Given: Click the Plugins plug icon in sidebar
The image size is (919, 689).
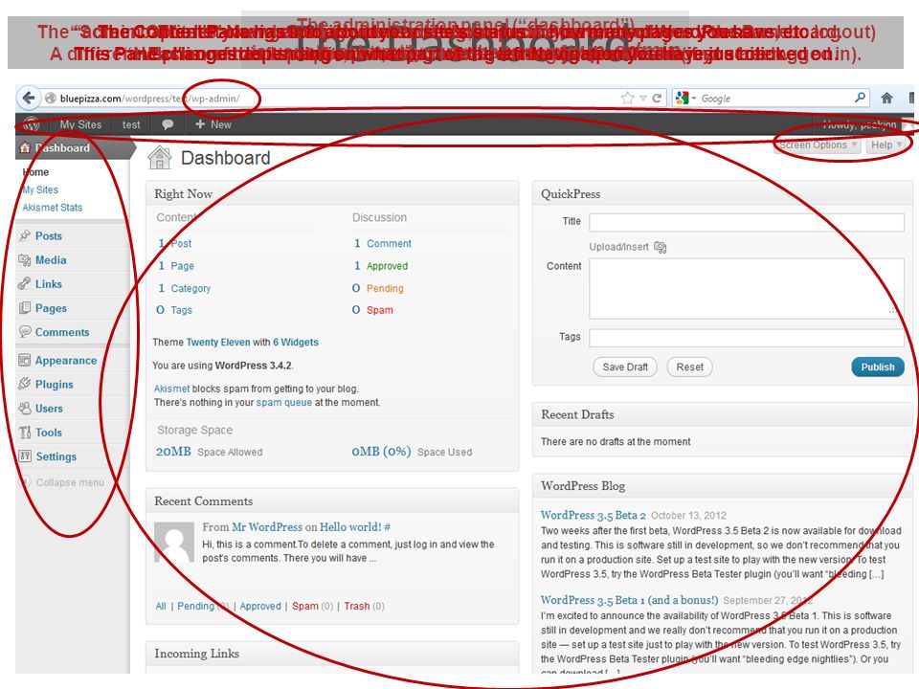Looking at the screenshot, I should 25,384.
